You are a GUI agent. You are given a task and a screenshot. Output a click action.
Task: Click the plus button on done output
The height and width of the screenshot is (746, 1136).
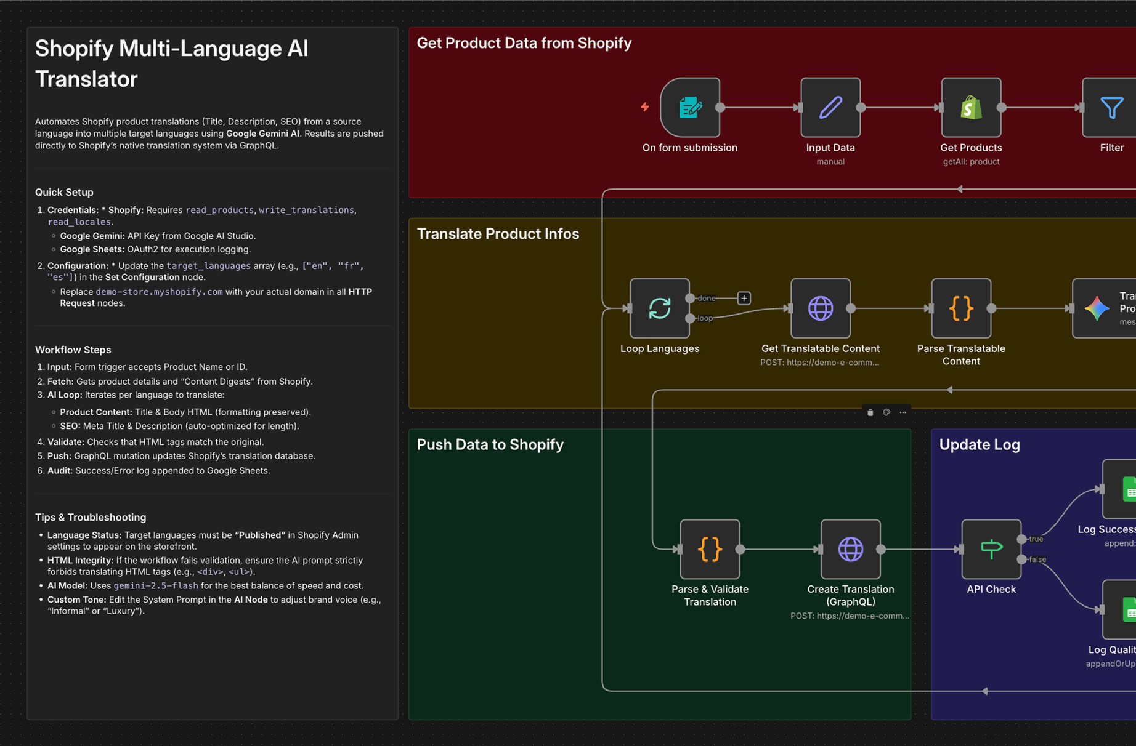tap(744, 299)
